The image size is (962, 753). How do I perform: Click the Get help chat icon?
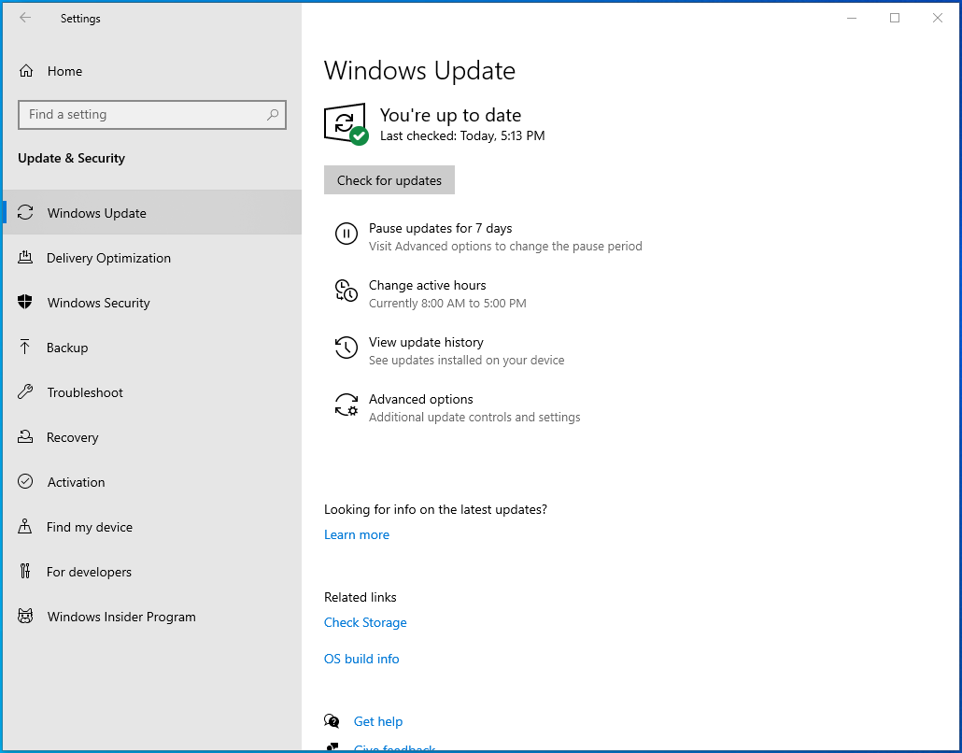coord(332,721)
